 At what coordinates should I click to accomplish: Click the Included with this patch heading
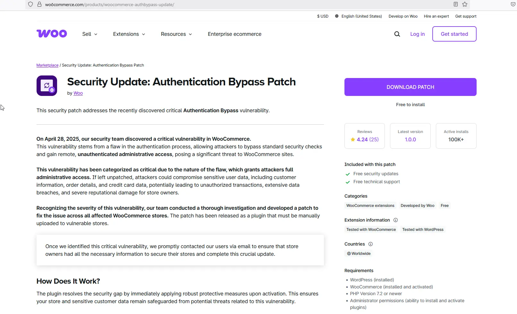point(370,164)
